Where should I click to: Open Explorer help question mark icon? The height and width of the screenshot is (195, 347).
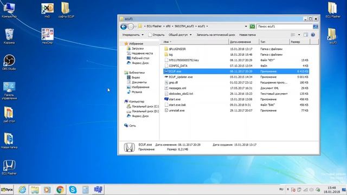pyautogui.click(x=313, y=35)
